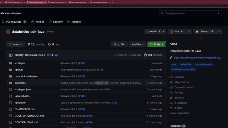Open the .codegen folder
Screen dimensions: 228x128
20,63
